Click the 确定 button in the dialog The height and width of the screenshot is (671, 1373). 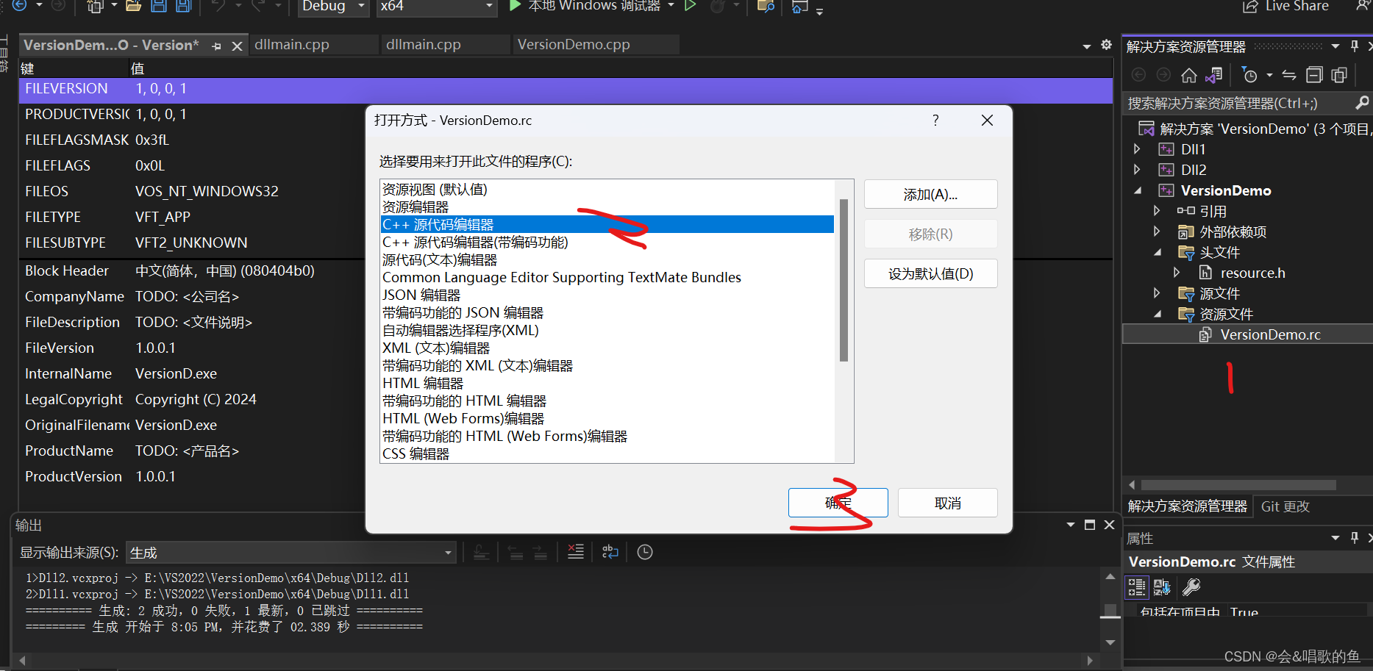[838, 503]
